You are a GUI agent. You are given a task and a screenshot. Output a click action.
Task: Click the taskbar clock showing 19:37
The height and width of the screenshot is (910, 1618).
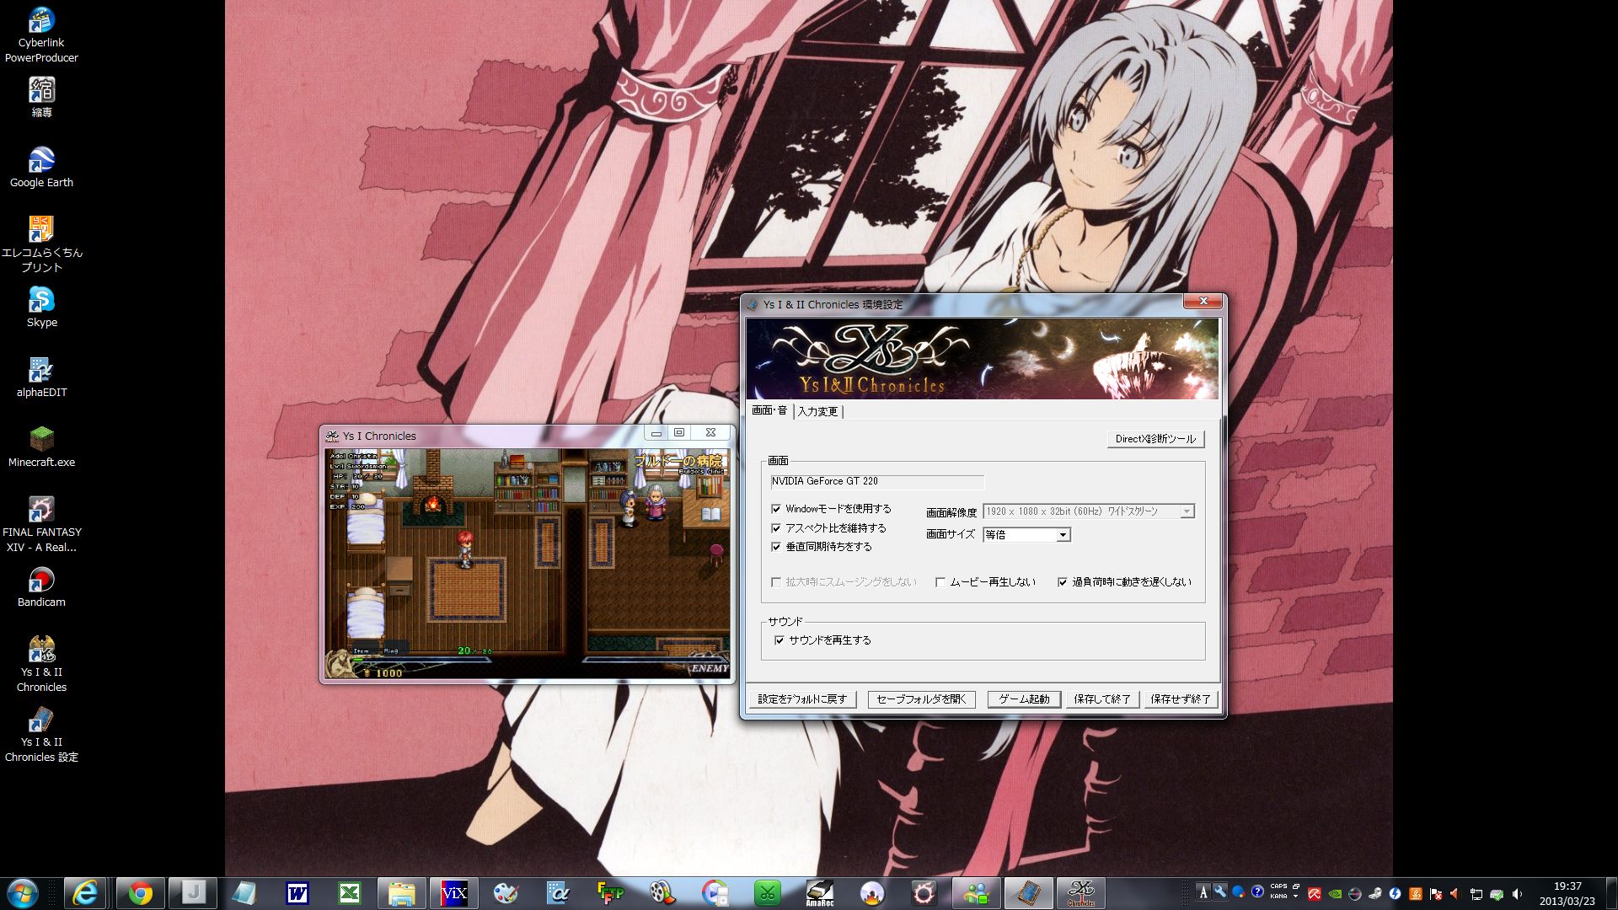point(1567,893)
